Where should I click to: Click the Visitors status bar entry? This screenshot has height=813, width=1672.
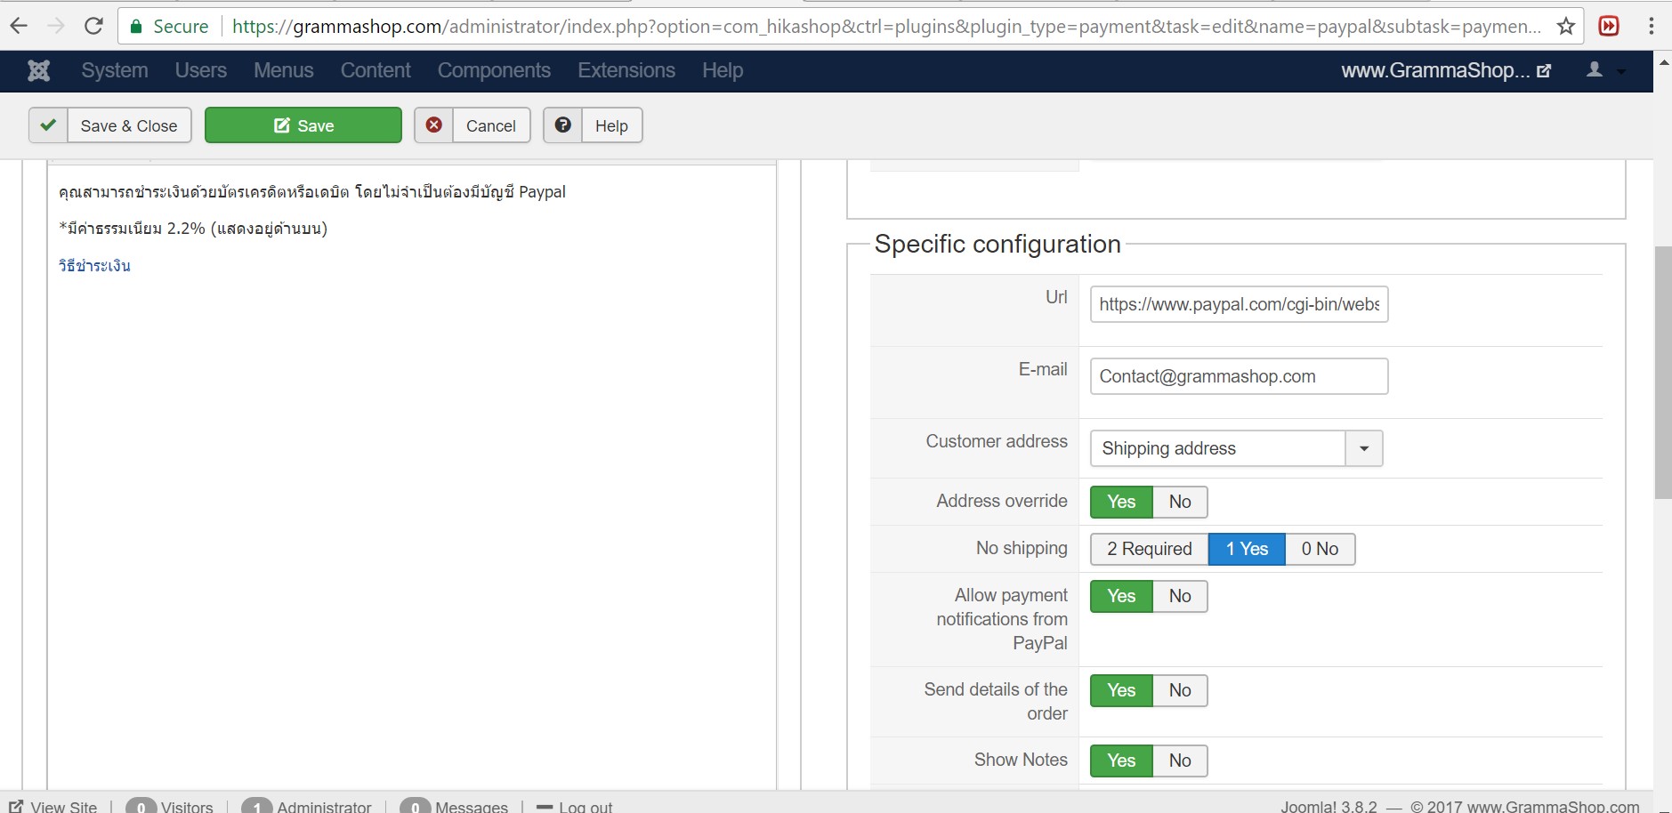coord(170,806)
